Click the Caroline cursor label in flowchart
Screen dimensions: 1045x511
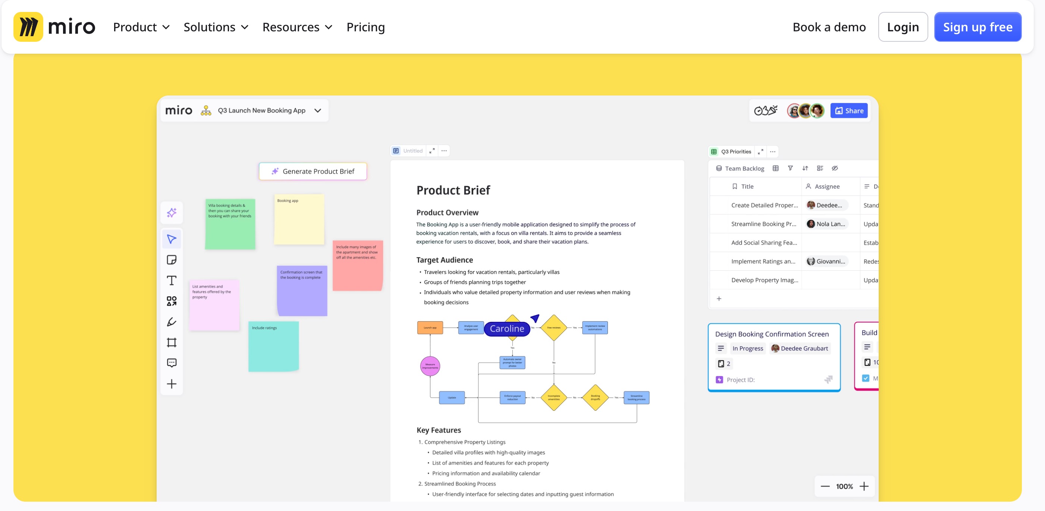pyautogui.click(x=507, y=329)
